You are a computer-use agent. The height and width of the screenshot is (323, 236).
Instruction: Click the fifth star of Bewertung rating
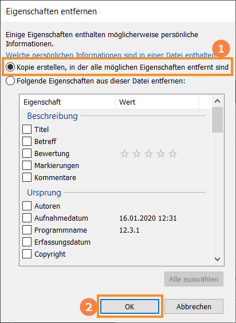172,154
